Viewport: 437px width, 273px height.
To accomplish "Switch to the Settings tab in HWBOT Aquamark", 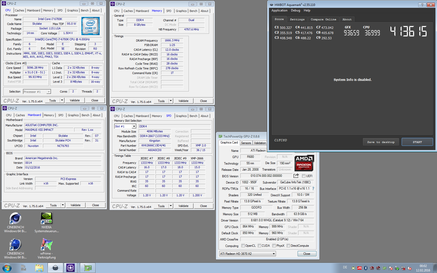I will pos(297,19).
